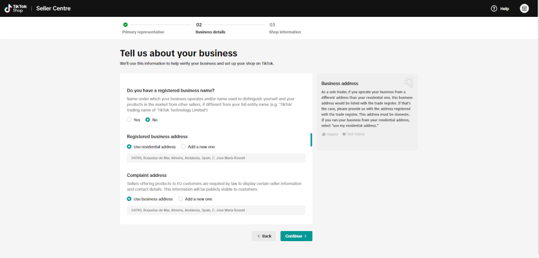Open the shop account avatar icon
This screenshot has width=539, height=258.
[524, 8]
